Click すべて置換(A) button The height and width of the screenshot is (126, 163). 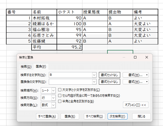[47, 116]
